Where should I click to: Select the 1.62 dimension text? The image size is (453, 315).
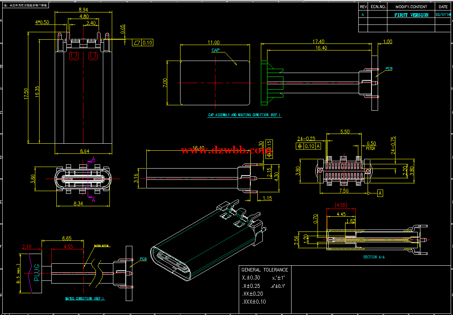351,221
